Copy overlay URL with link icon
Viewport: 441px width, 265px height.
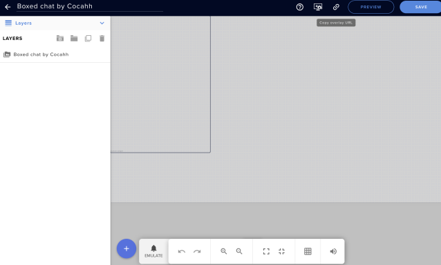(x=336, y=7)
